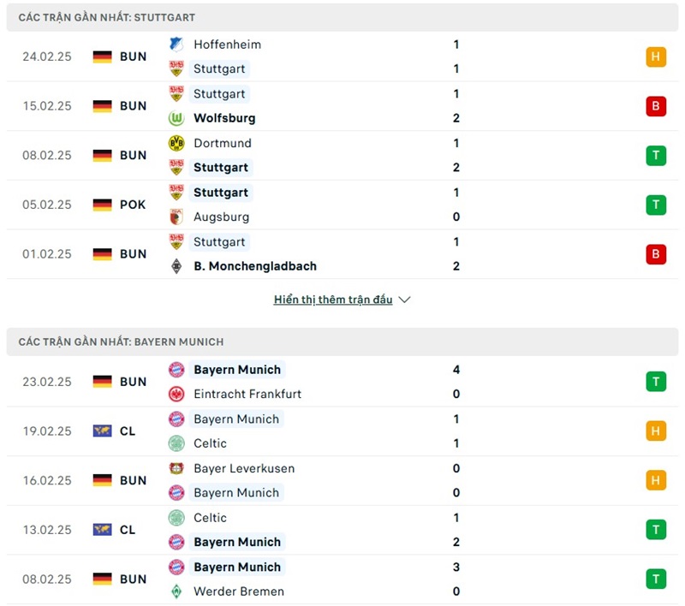Click the Augsburg club crest
The width and height of the screenshot is (685, 606).
pos(176,217)
